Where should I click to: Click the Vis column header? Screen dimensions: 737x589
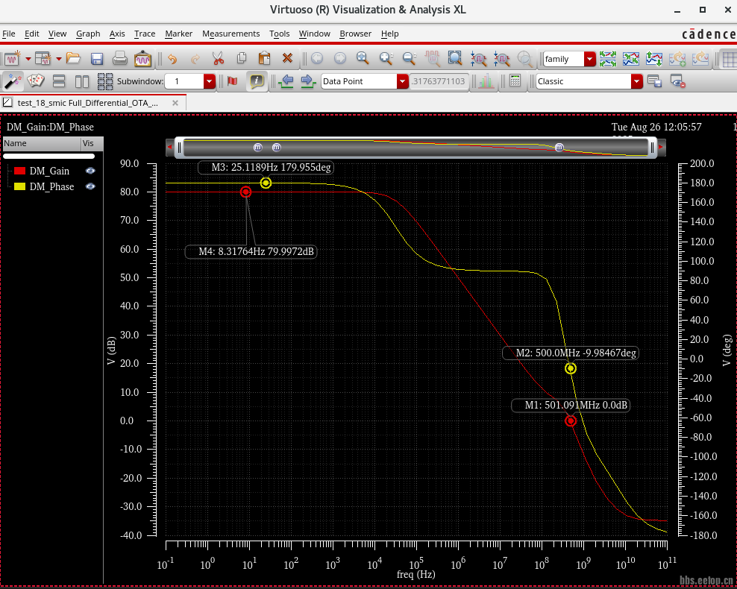coord(92,144)
